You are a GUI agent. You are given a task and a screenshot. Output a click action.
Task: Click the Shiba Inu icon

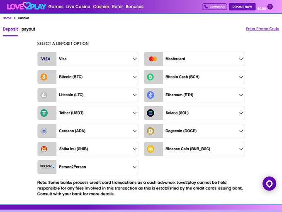[44, 149]
